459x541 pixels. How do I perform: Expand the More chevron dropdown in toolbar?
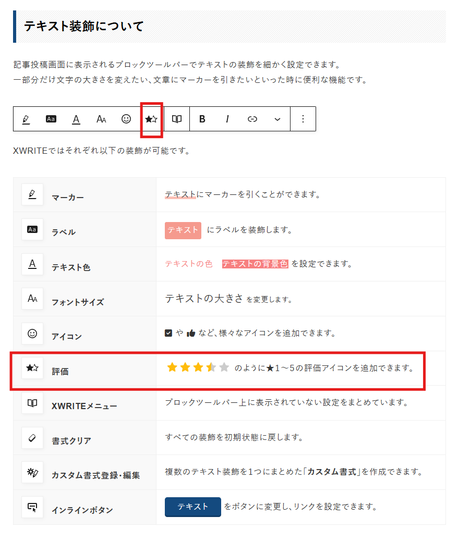click(277, 119)
